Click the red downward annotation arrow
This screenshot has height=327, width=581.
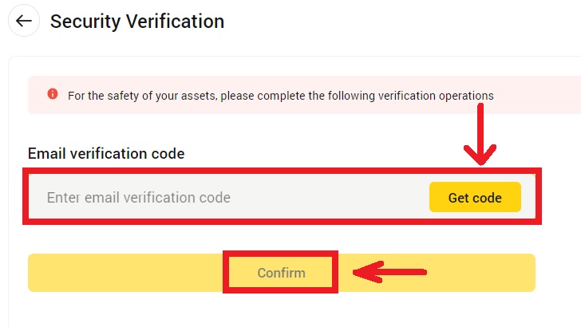[x=480, y=136]
